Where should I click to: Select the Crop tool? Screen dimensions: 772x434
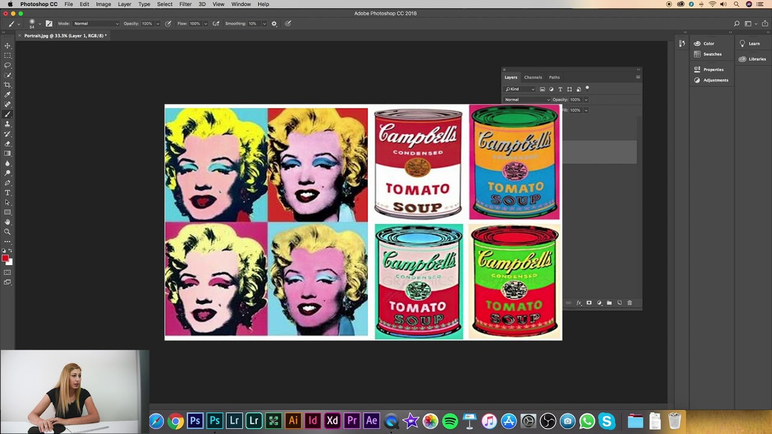point(8,85)
